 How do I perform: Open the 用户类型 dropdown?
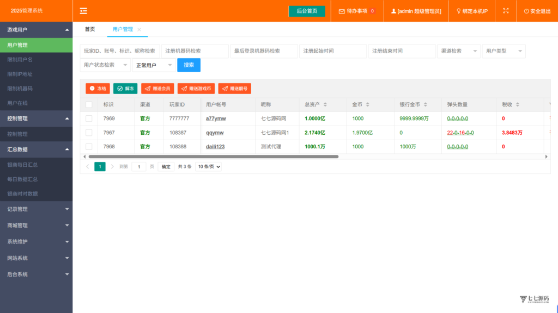click(x=504, y=51)
